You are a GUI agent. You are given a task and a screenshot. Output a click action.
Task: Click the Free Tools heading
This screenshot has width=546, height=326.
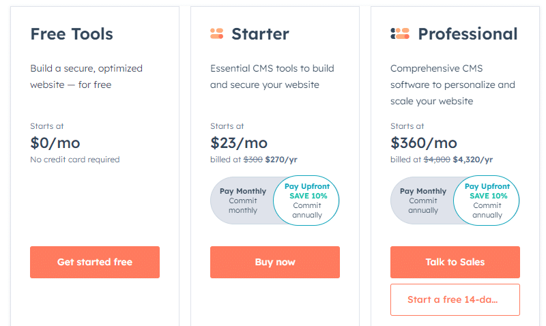click(x=72, y=34)
